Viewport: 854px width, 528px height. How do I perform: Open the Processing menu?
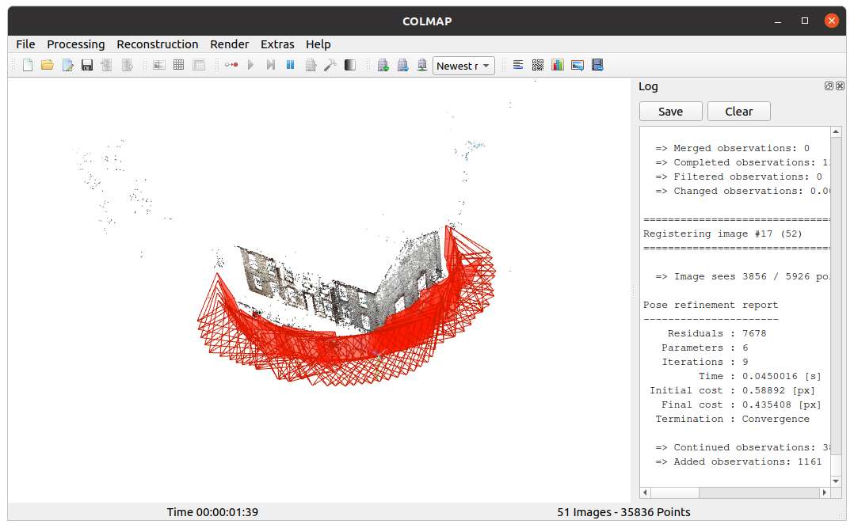coord(76,44)
